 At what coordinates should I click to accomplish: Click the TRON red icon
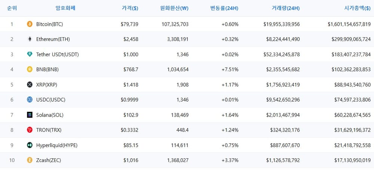coord(30,130)
